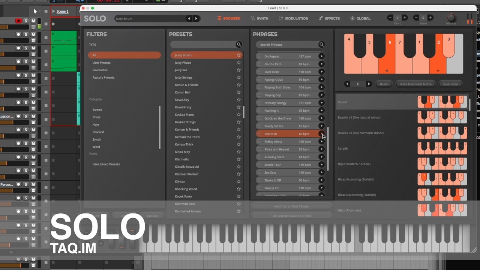Click the Search Phrases magnifier icon
This screenshot has height=270, width=480.
click(321, 45)
